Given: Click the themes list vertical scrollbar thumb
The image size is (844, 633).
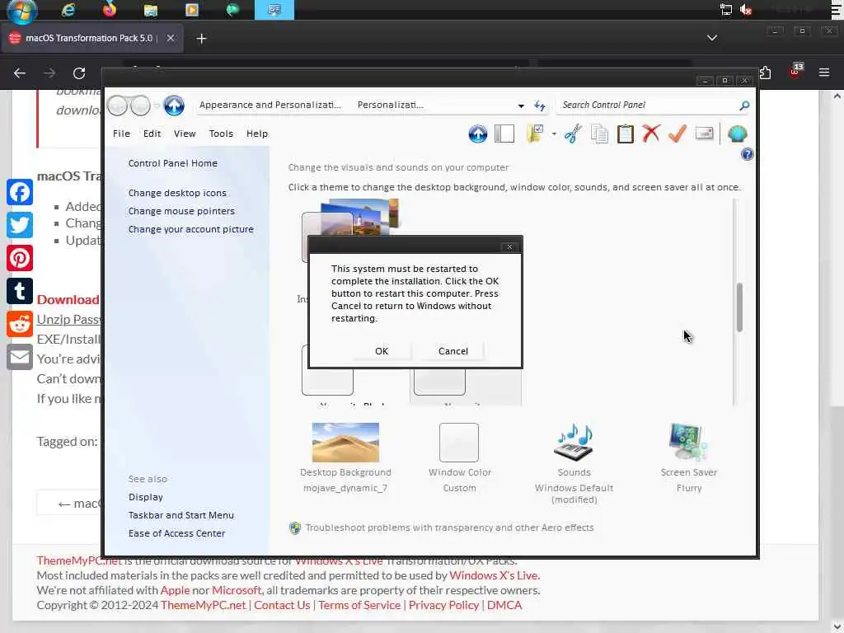Looking at the screenshot, I should tap(739, 307).
